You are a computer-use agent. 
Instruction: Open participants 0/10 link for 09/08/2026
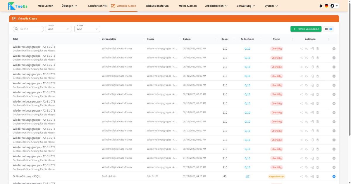(x=247, y=49)
